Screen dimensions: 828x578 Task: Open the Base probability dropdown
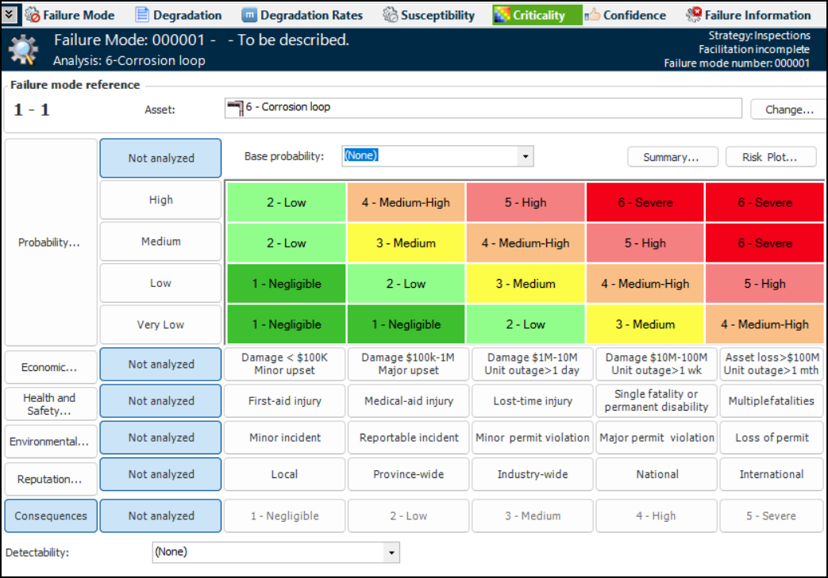(x=525, y=157)
